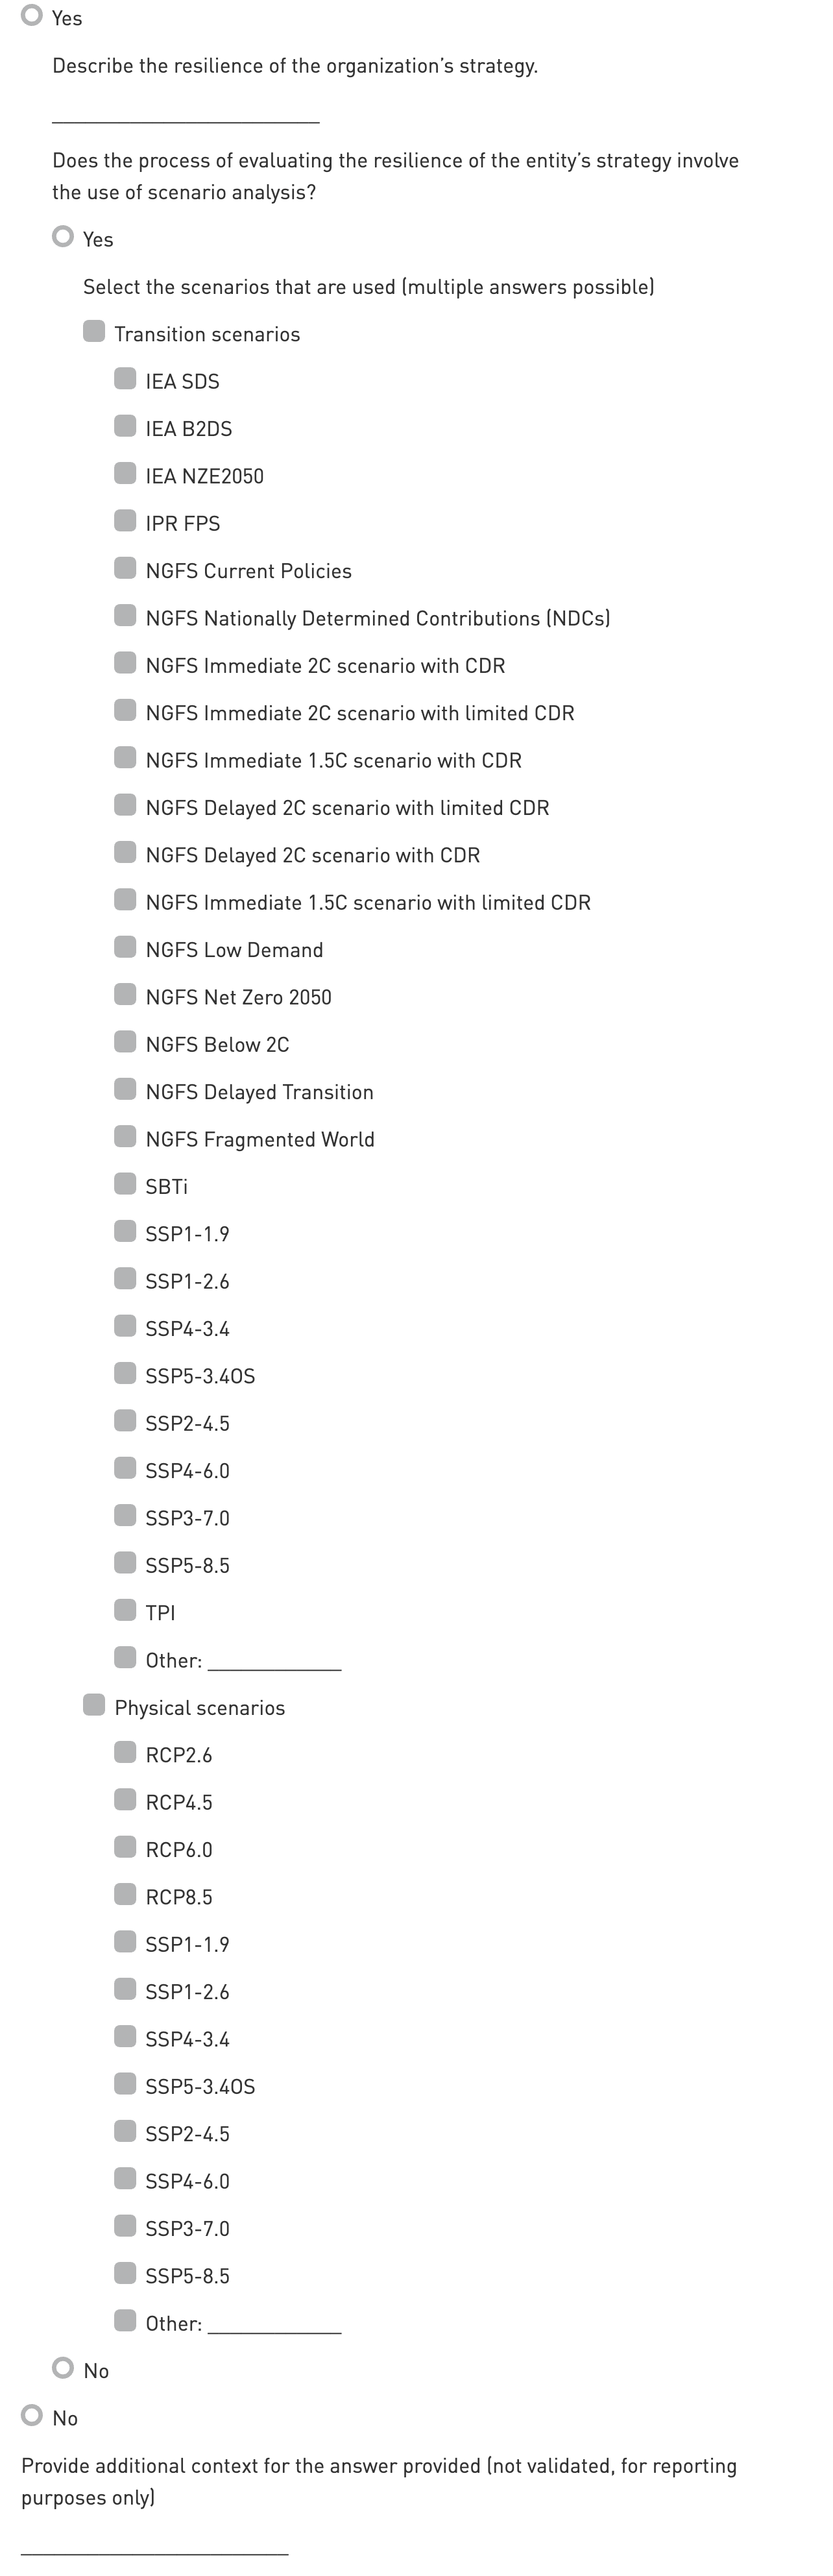
Task: Choose the outermost No radio button at bottom
Action: [33, 2415]
